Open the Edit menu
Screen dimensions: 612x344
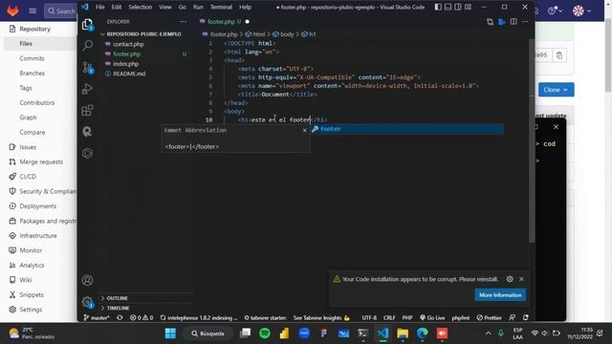click(x=117, y=7)
